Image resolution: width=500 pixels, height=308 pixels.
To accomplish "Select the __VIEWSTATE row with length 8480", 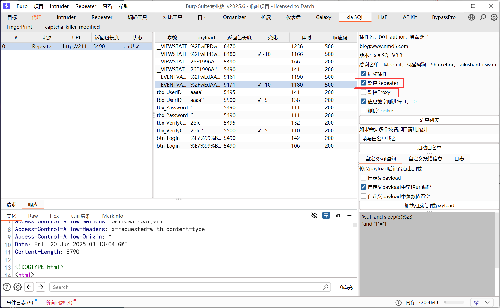I will [x=256, y=54].
